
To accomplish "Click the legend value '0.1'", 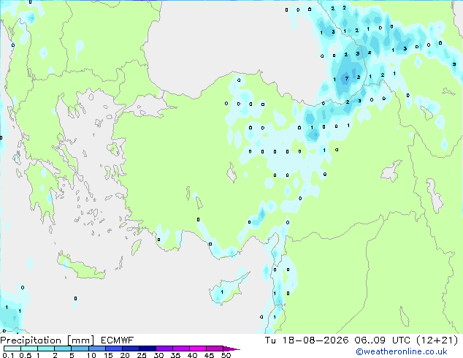I will (x=8, y=355).
